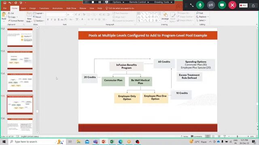The height and width of the screenshot is (145, 259).
Task: Reset the slide layout
Action: 37,17
